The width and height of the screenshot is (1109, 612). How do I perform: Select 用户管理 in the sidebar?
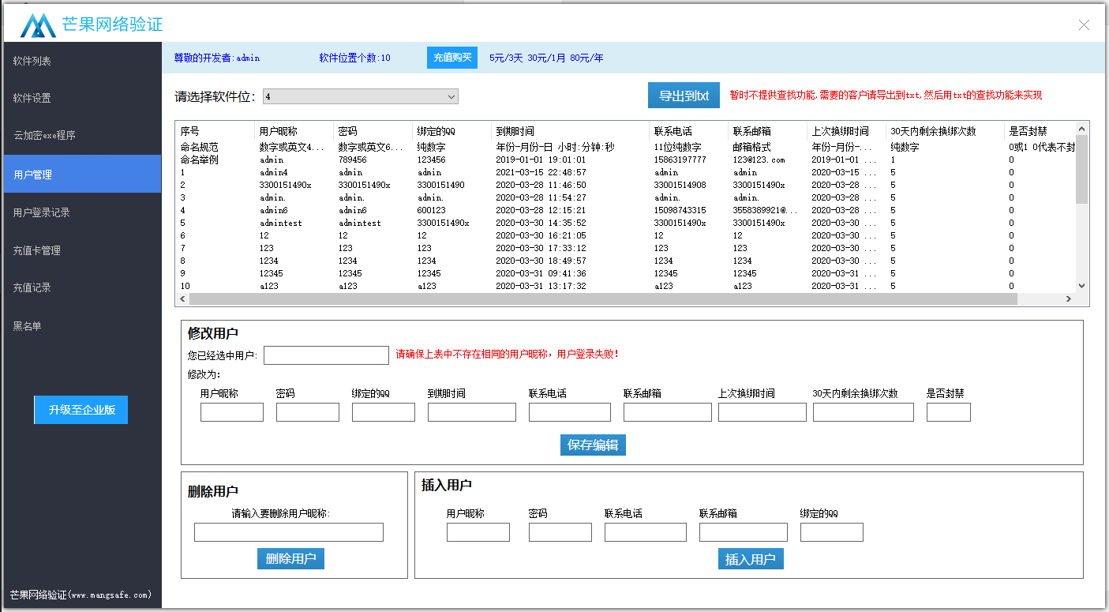coord(81,175)
